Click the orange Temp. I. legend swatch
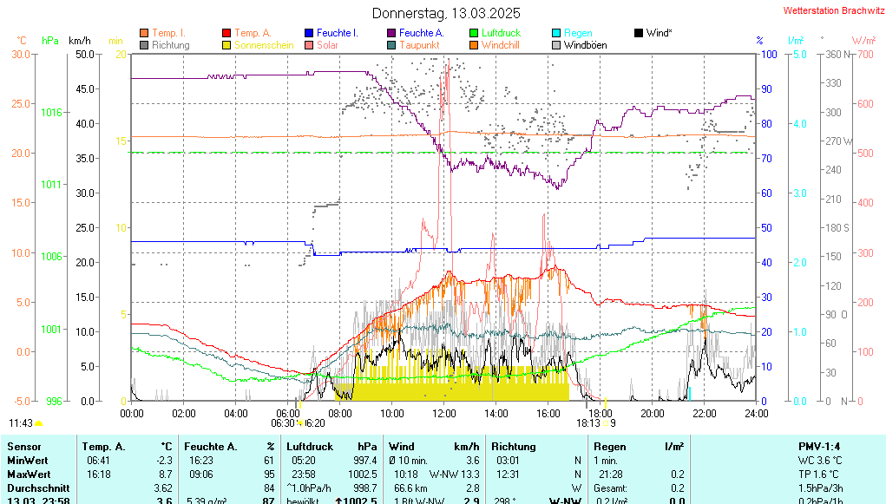Viewport: 886px width, 504px height. coord(144,33)
